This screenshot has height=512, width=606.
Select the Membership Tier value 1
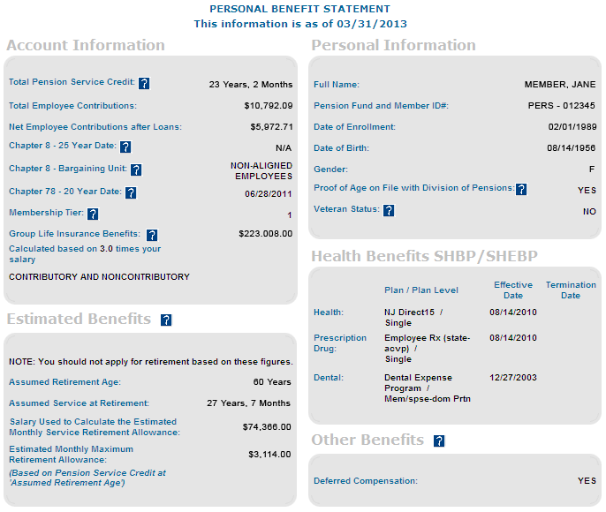pos(289,215)
